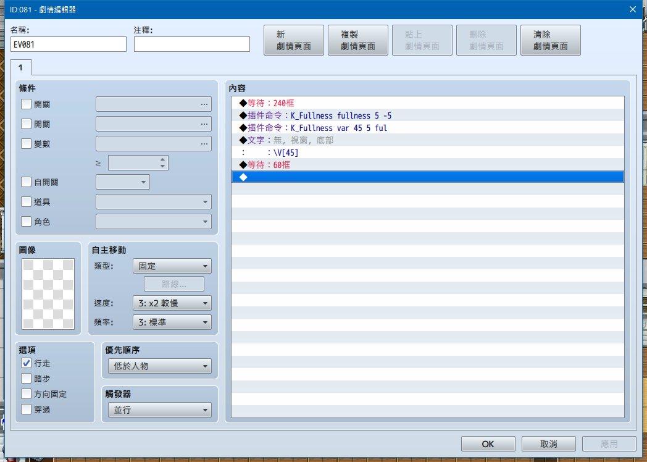The width and height of the screenshot is (647, 462).
Task: Toggle the 穿過 checkbox
Action: pyautogui.click(x=26, y=409)
